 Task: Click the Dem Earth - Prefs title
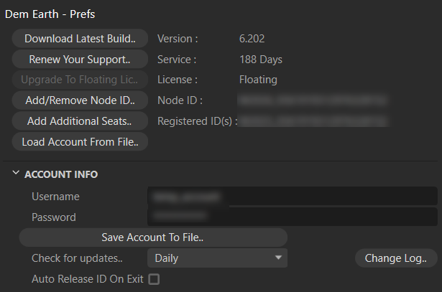pyautogui.click(x=50, y=14)
